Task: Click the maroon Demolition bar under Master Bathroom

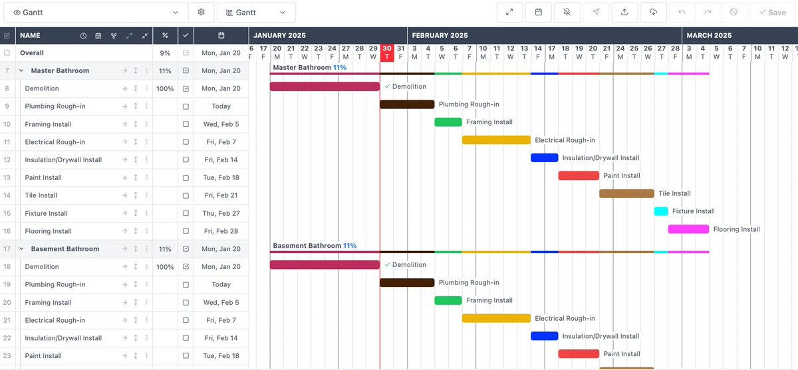Action: point(325,86)
